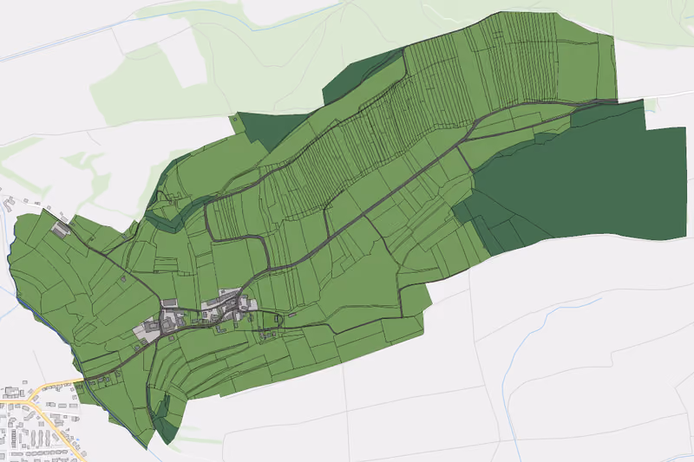The height and width of the screenshot is (462, 694).
Task: Select the grey farm building at the western edge
Action: [61, 230]
